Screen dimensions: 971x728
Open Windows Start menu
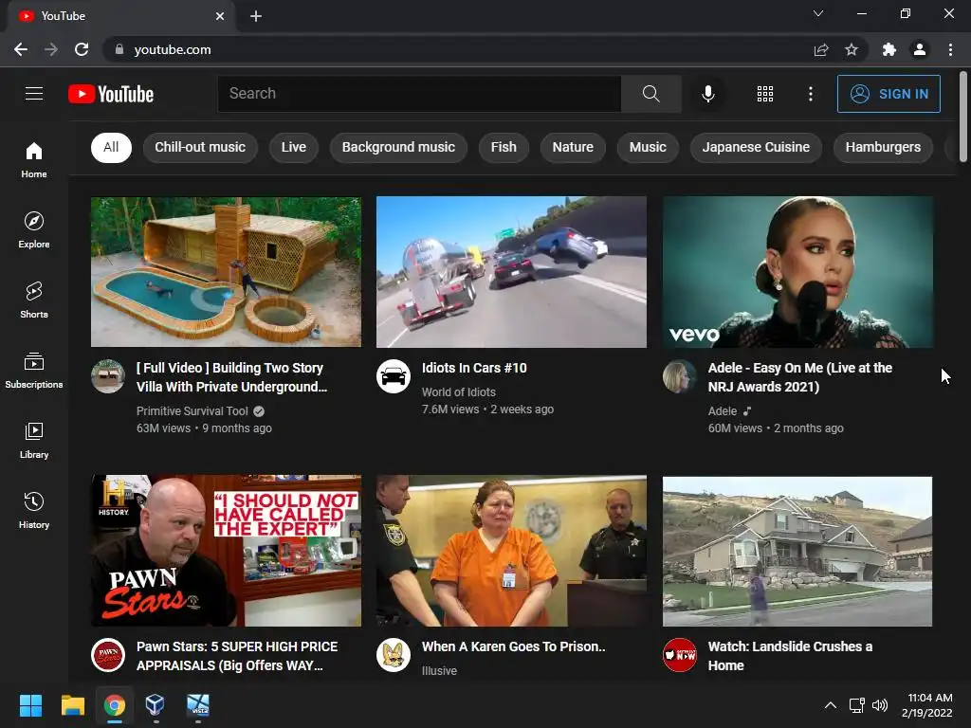30,705
